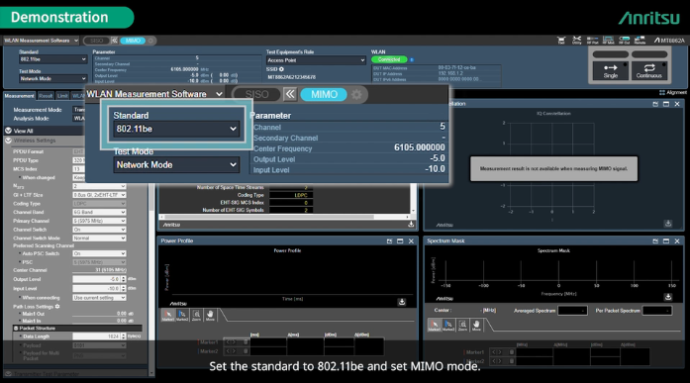The width and height of the screenshot is (690, 383).
Task: Delete Marker1 in Power Profile marker table
Action: [246, 341]
